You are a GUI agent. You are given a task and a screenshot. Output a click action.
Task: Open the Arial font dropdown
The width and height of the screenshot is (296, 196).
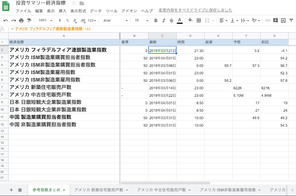115,20
